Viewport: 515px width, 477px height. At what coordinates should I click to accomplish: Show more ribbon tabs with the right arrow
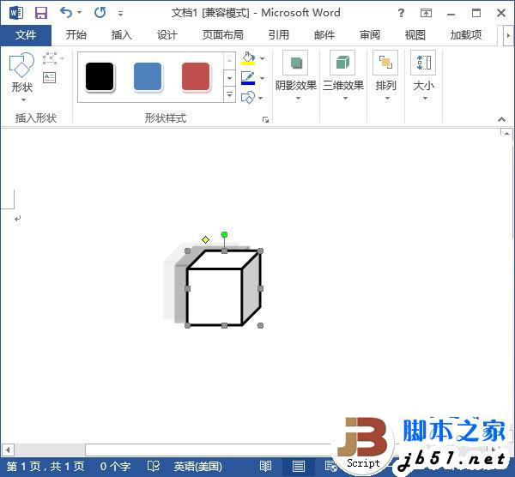tap(508, 35)
